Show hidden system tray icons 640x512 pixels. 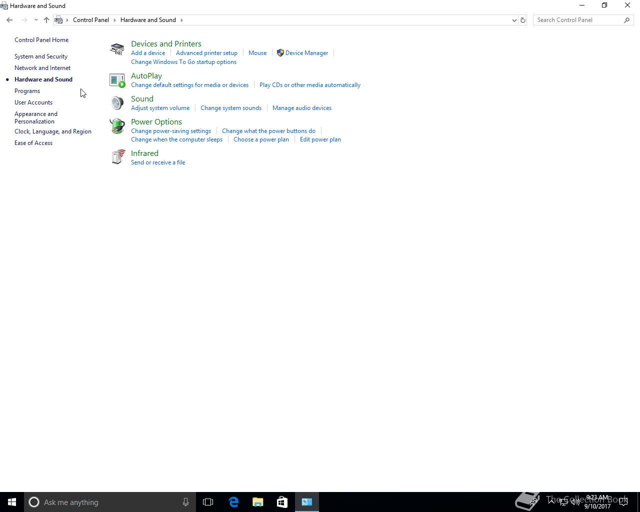pos(551,502)
